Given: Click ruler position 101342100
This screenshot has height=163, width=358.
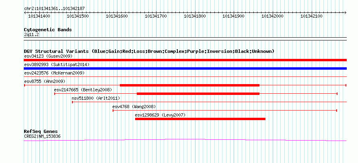Looking at the screenshot, I should coord(311,16).
